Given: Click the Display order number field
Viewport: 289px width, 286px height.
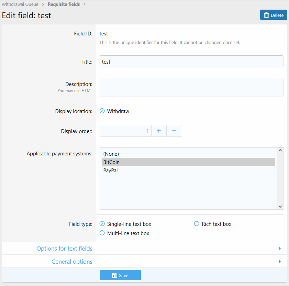Looking at the screenshot, I should tap(125, 131).
